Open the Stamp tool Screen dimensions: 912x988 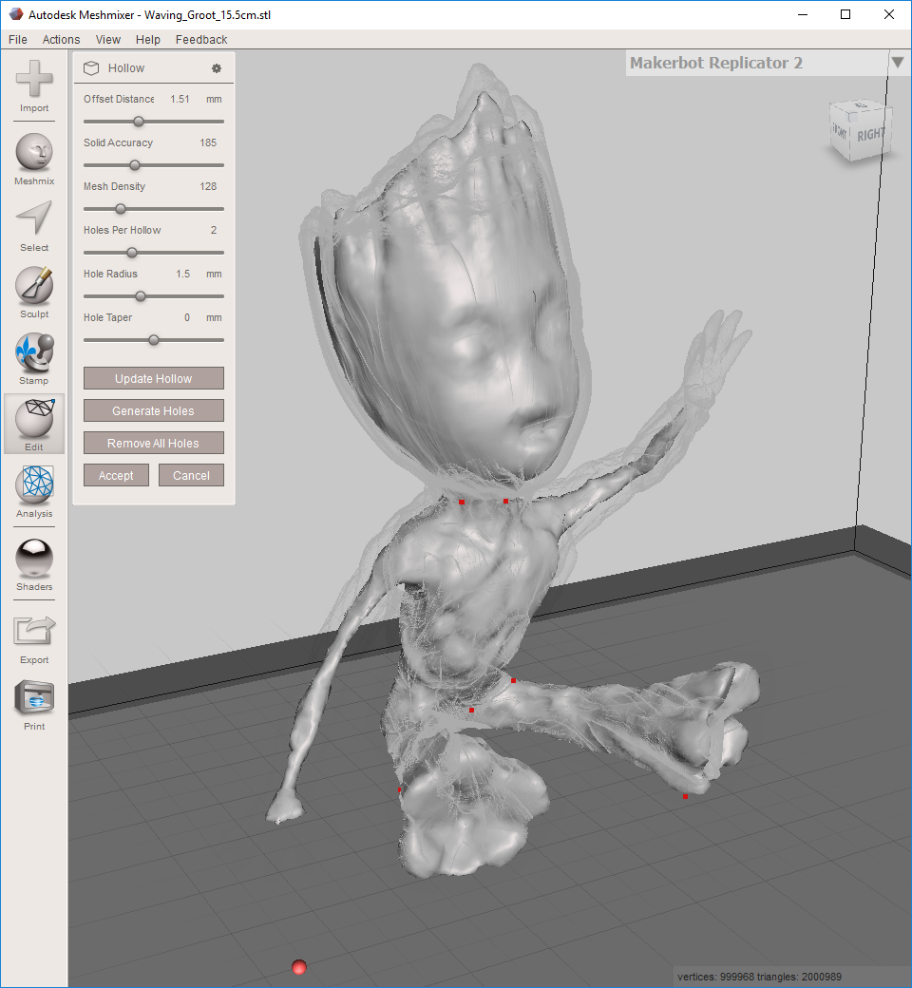[34, 359]
